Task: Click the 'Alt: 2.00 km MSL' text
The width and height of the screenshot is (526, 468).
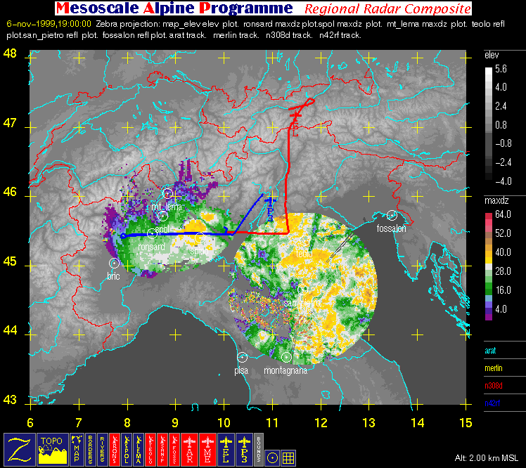Action: (486, 458)
